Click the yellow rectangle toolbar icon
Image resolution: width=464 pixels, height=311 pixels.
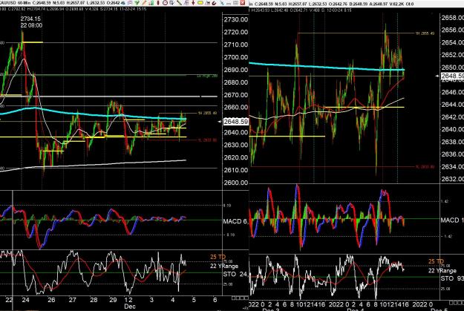click(x=200, y=3)
